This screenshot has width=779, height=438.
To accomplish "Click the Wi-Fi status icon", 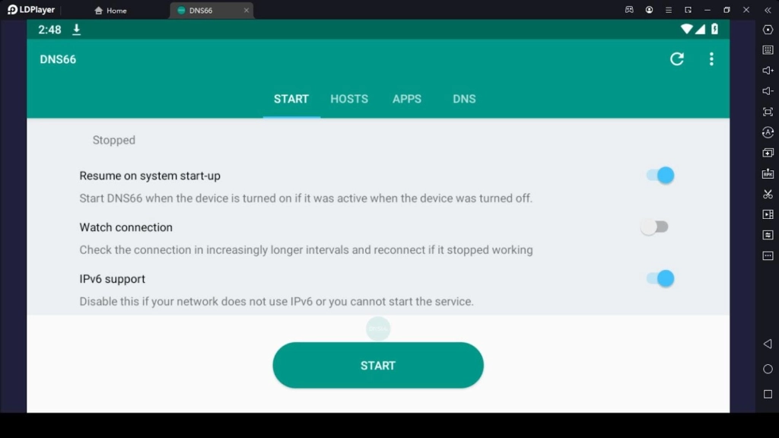I will point(687,29).
